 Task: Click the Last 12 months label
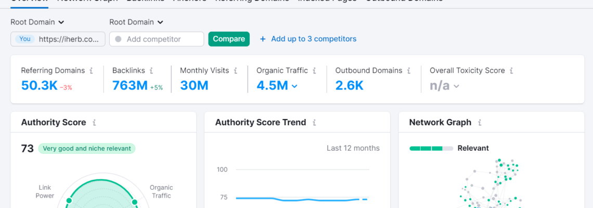click(x=353, y=148)
